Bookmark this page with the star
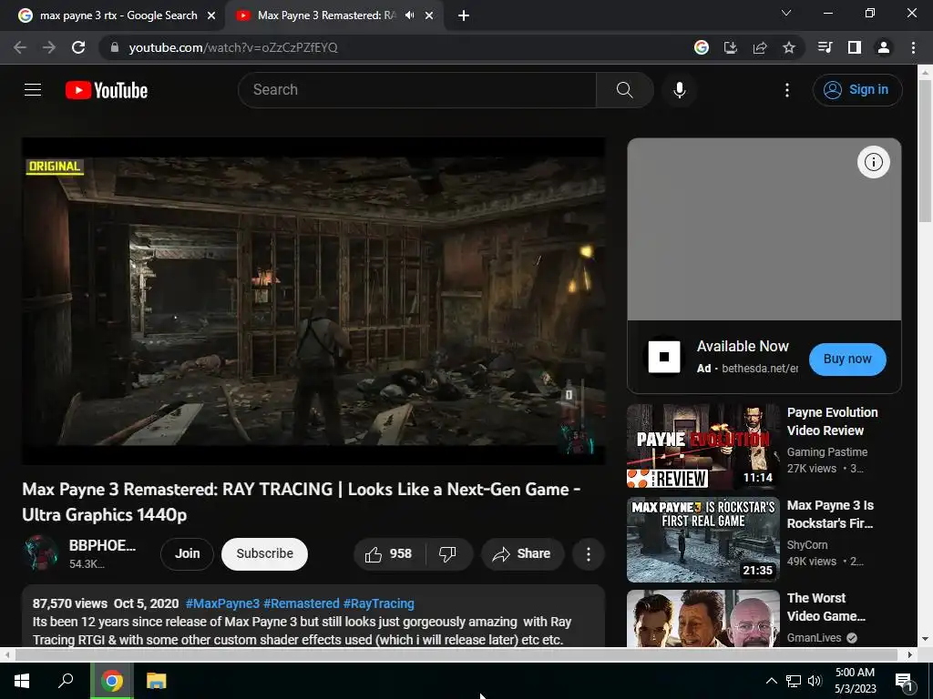The height and width of the screenshot is (699, 933). 789,47
